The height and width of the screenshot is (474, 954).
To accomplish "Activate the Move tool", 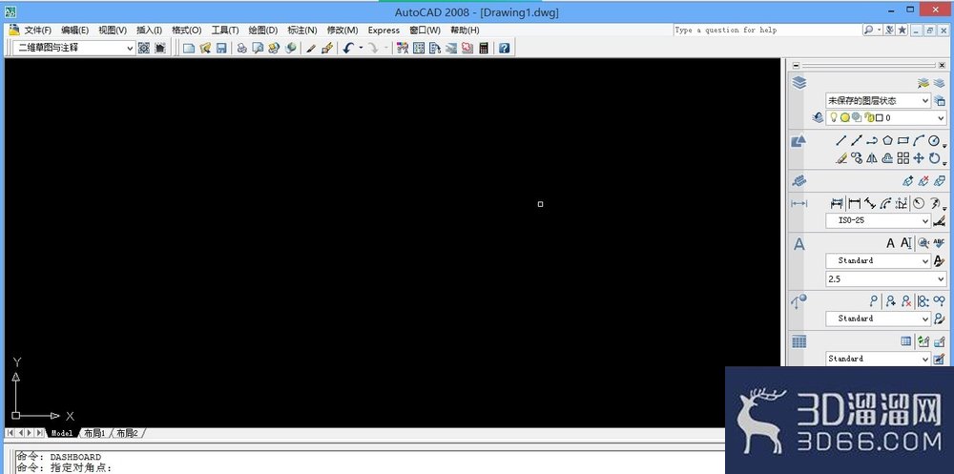I will (919, 158).
